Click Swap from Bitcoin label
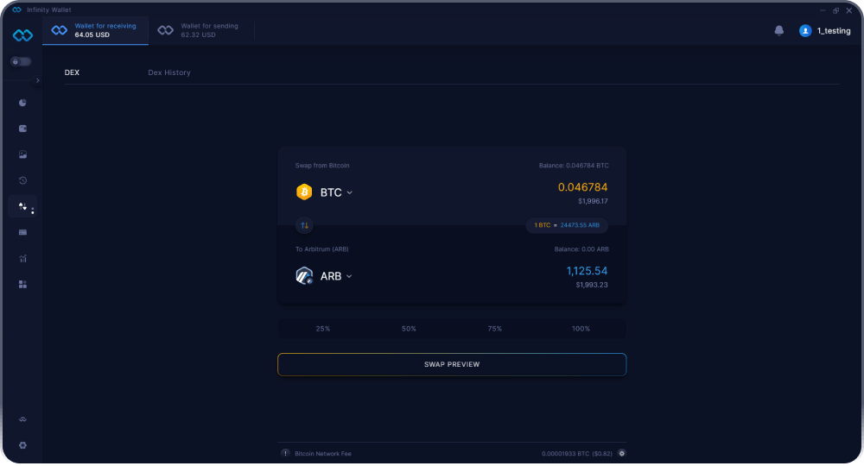The width and height of the screenshot is (864, 466). pyautogui.click(x=322, y=166)
